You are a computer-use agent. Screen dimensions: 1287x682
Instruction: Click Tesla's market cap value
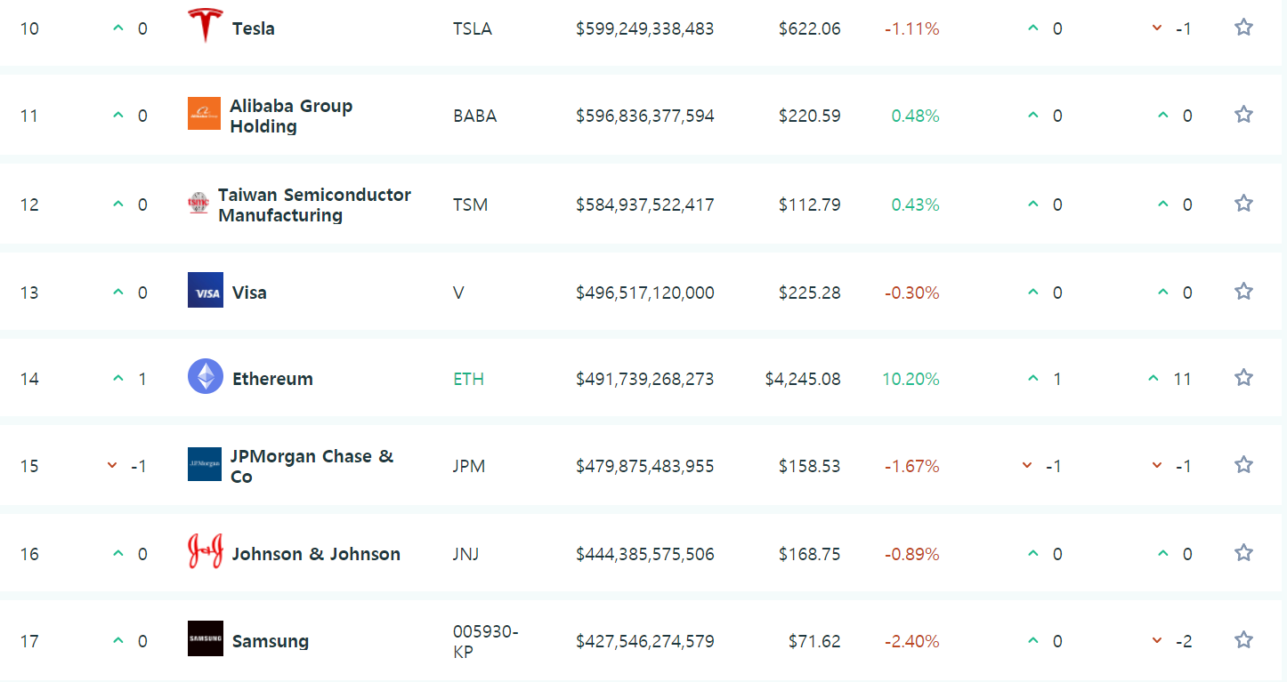pos(644,28)
